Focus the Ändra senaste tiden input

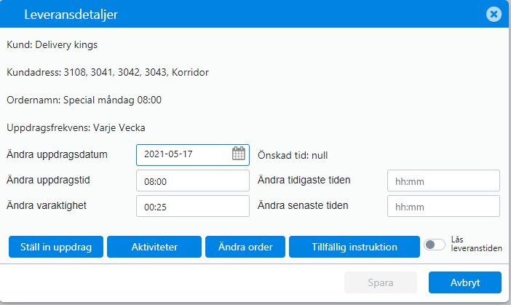point(443,206)
